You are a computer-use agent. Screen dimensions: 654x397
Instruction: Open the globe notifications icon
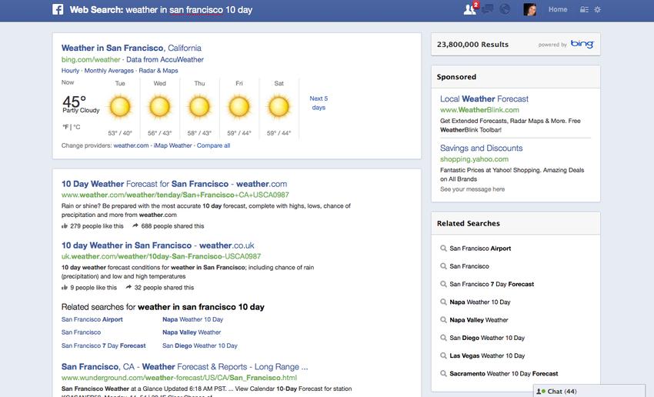[x=505, y=10]
